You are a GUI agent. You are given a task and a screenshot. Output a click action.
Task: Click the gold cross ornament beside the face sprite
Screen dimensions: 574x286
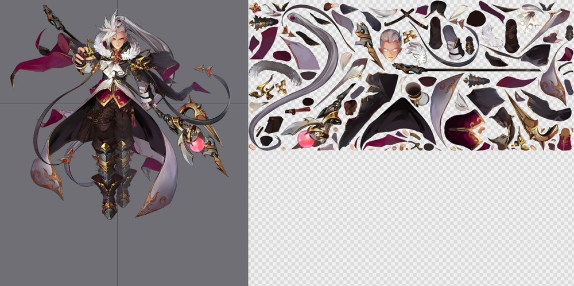click(409, 36)
